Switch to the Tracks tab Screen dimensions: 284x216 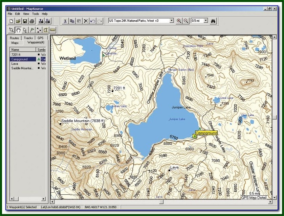28,38
